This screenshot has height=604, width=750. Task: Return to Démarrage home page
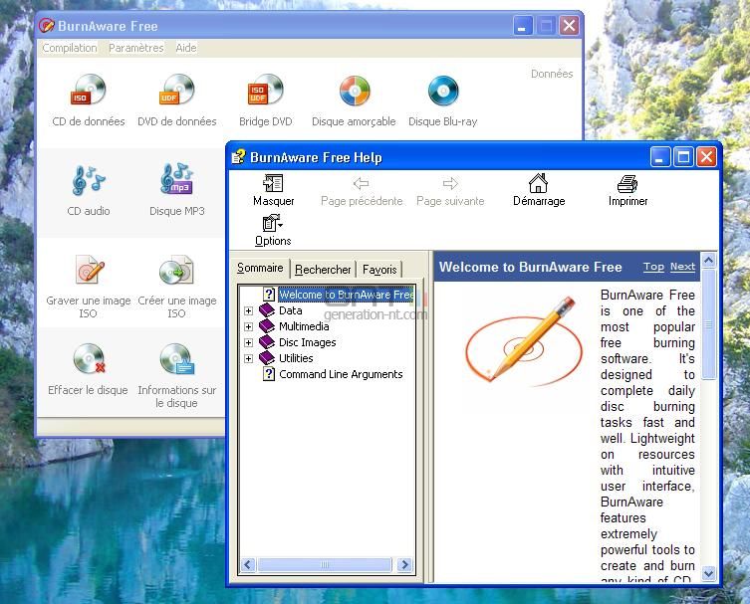(x=539, y=190)
